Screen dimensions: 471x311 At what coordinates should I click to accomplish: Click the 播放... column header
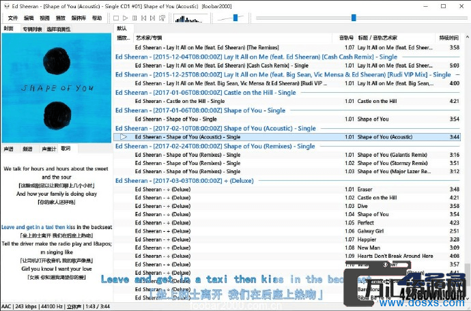tap(124, 38)
